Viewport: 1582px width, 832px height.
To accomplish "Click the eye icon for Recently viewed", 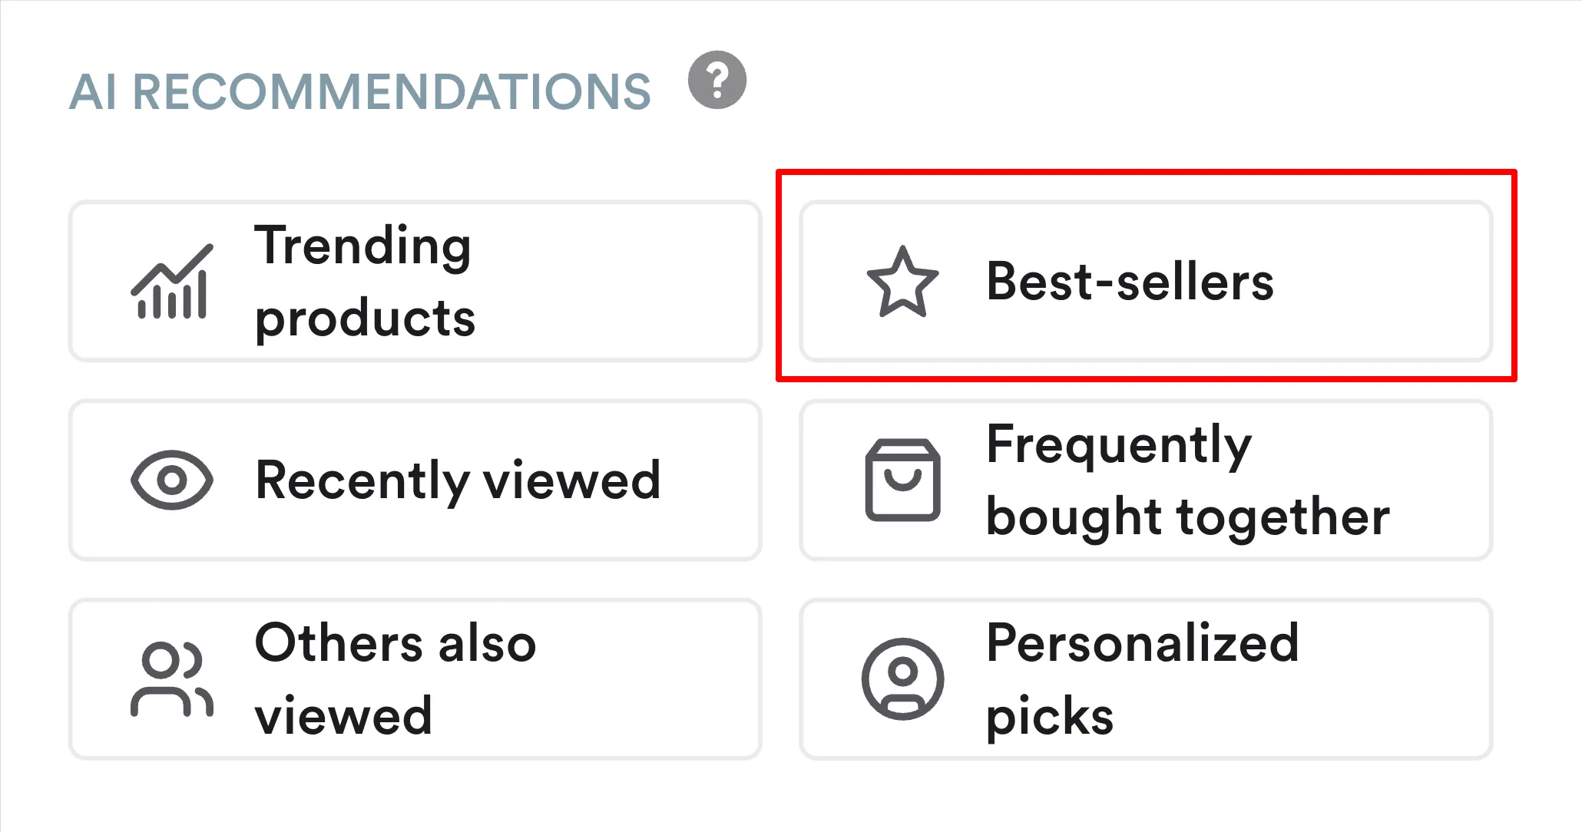I will pyautogui.click(x=171, y=479).
